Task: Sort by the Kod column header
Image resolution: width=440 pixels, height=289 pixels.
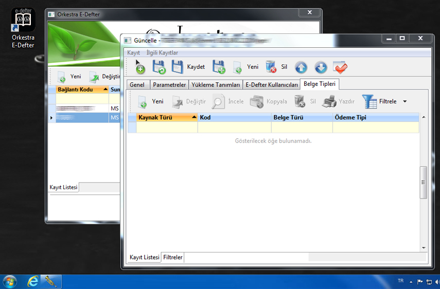Action: 235,117
